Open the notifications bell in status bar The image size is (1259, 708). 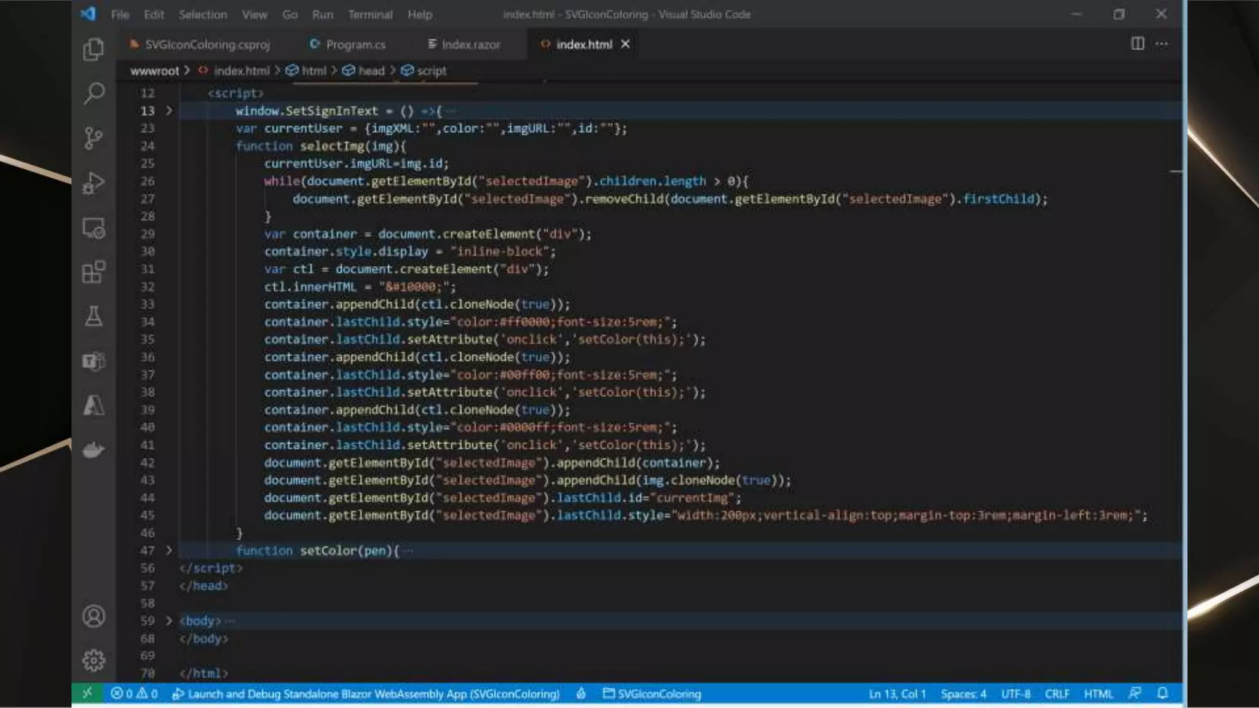point(1162,693)
